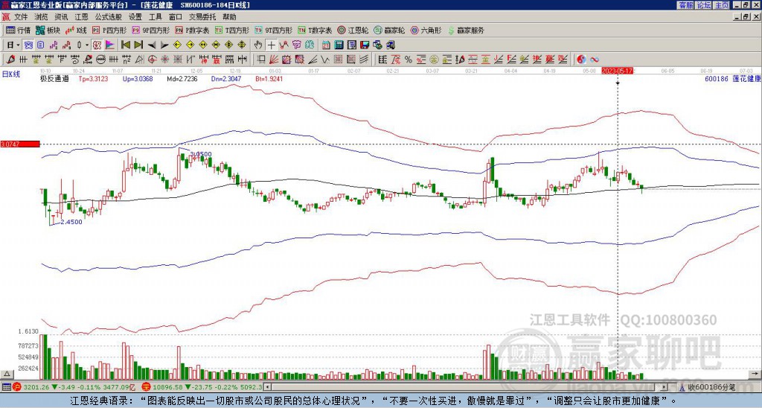Click the Tp=3.3123 indicator value
Image resolution: width=762 pixels, height=408 pixels.
click(x=93, y=78)
